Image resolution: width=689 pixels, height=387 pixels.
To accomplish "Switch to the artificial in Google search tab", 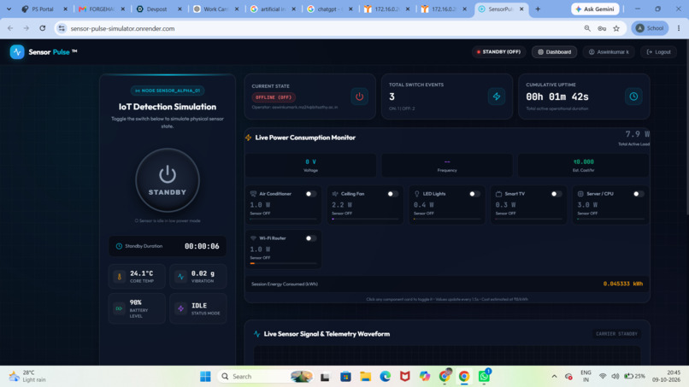I will [273, 9].
